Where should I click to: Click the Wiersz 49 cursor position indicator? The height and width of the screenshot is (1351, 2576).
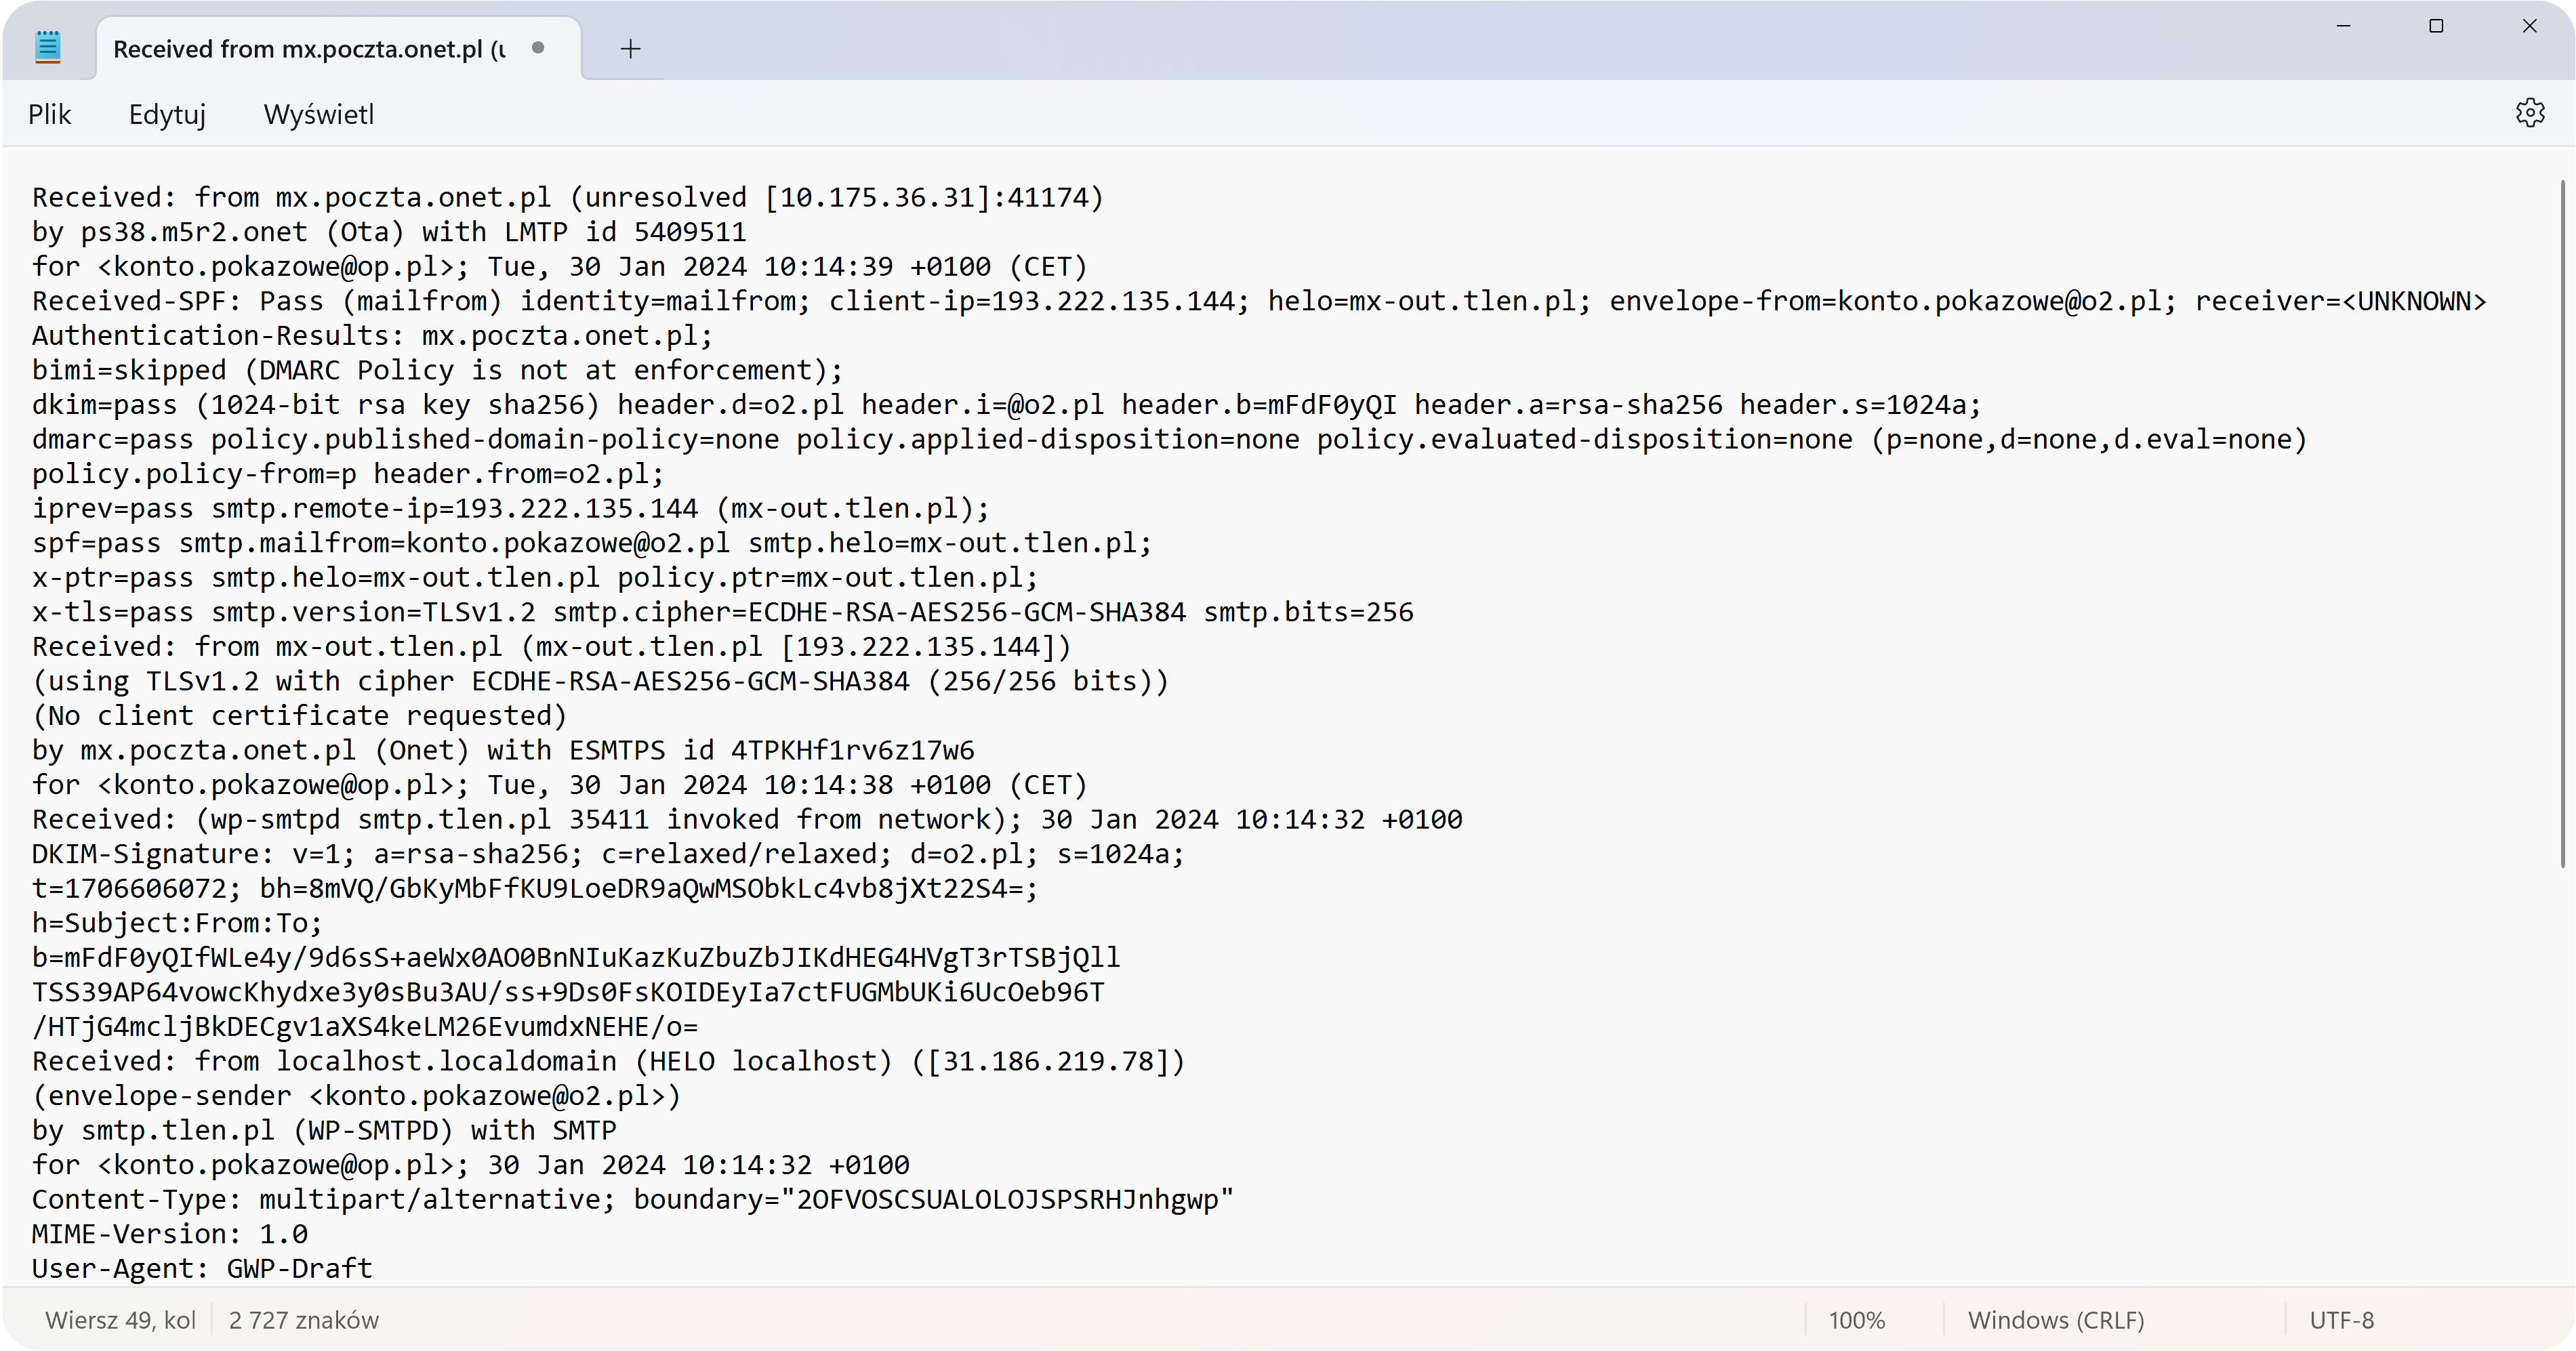click(x=121, y=1320)
